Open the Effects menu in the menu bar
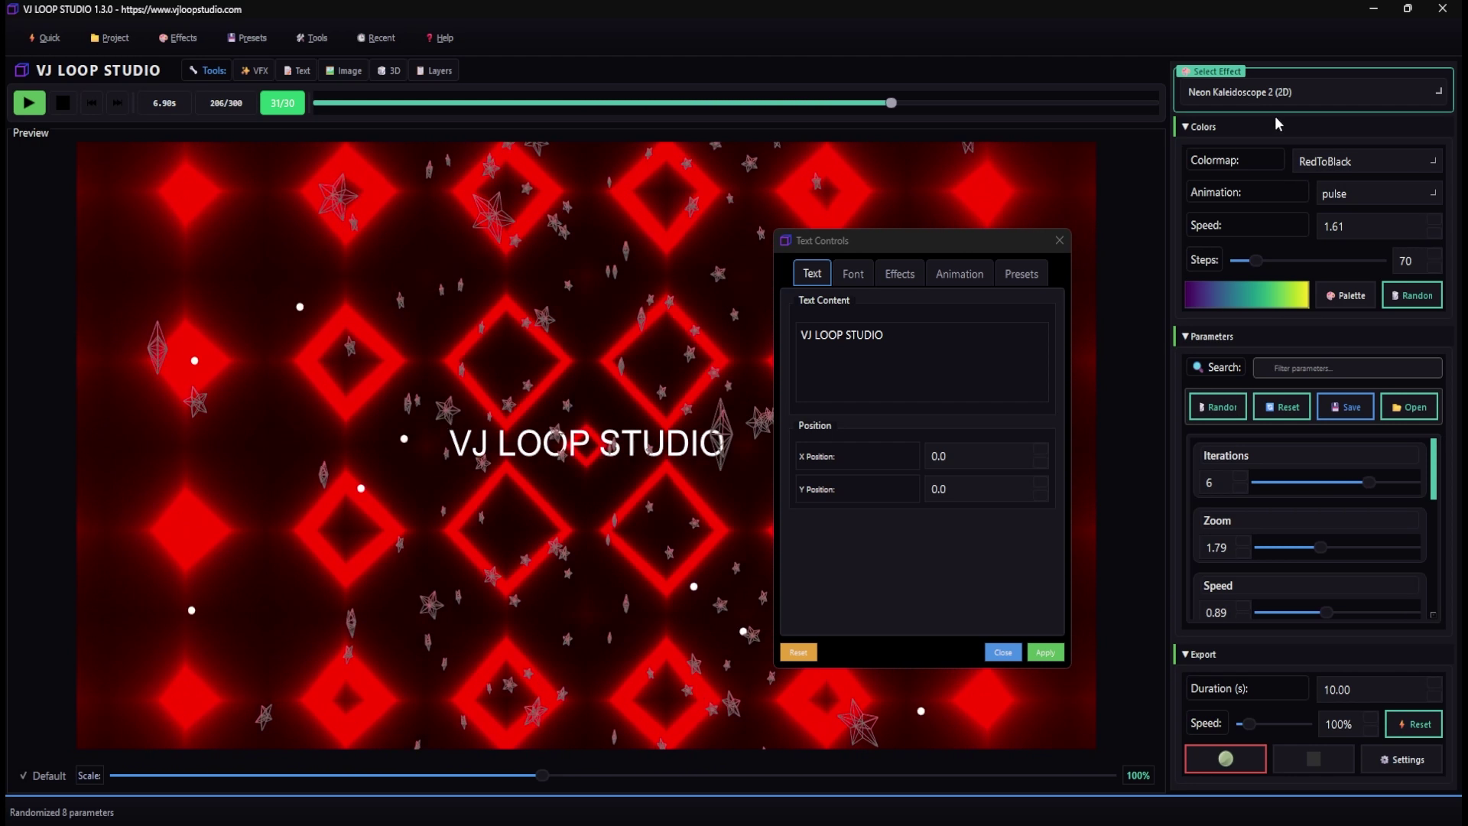Viewport: 1468px width, 826px height. pyautogui.click(x=177, y=37)
